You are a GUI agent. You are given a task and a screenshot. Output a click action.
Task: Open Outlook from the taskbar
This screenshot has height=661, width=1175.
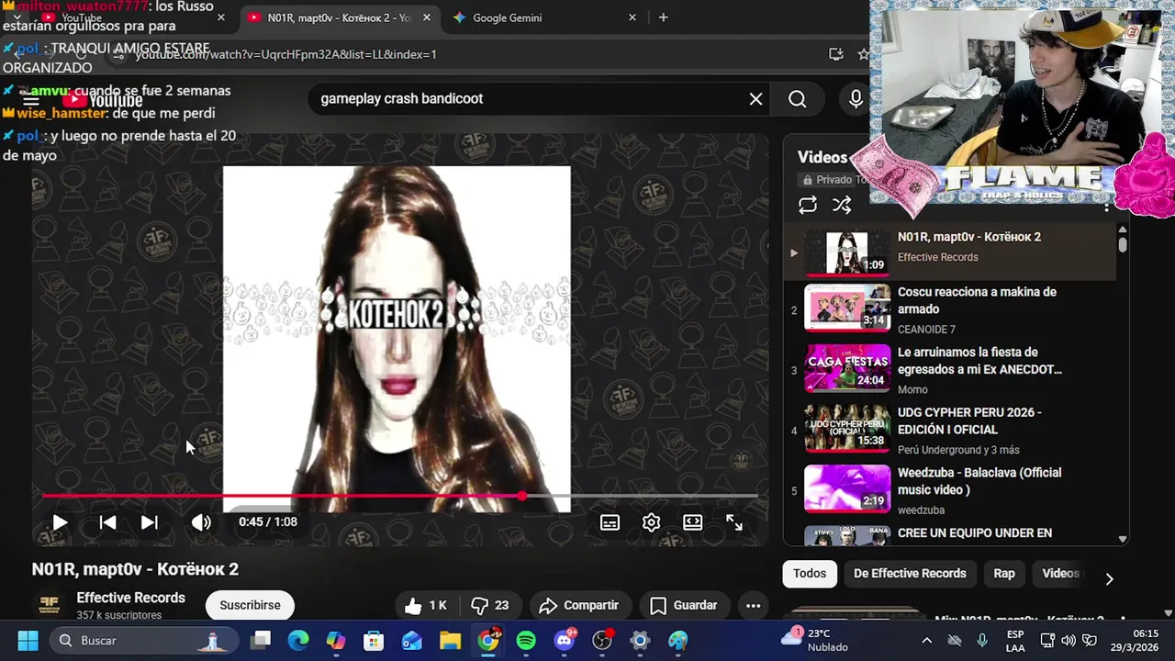[x=412, y=641]
